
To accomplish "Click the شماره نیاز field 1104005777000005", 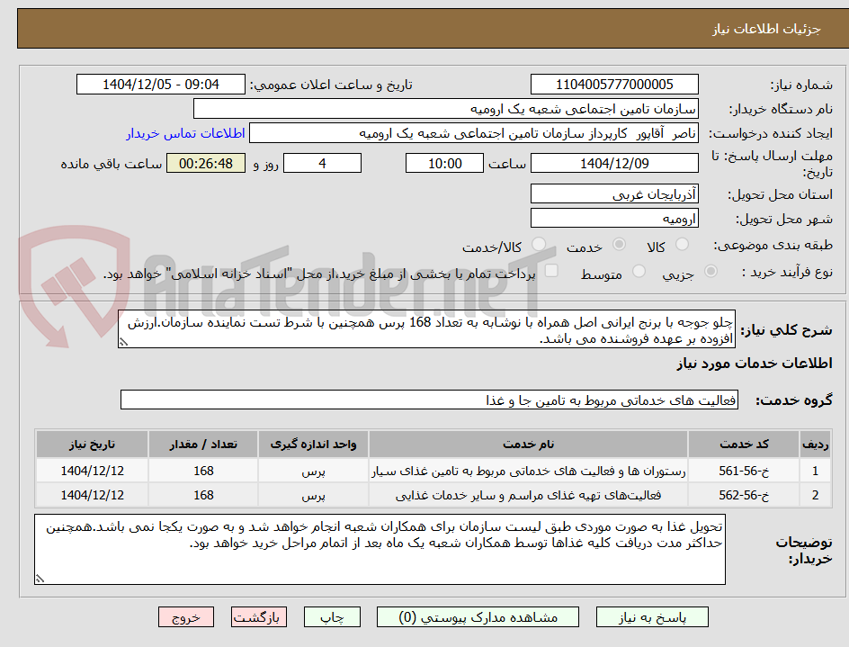I will pos(614,85).
